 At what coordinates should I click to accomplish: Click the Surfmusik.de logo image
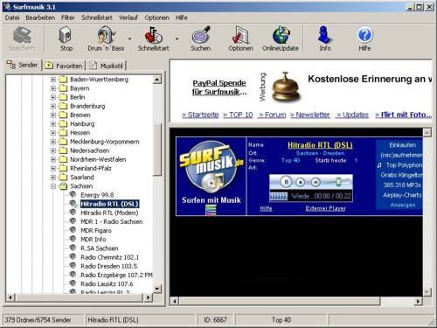tap(212, 168)
